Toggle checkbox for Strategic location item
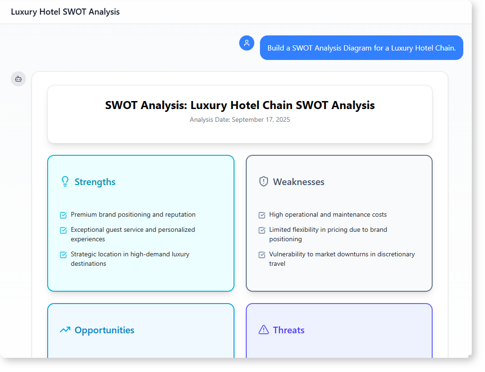Screen dimensions: 485x372 (64, 255)
